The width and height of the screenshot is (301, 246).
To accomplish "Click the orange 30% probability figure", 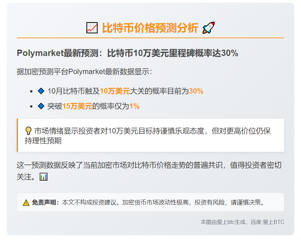I will (196, 91).
